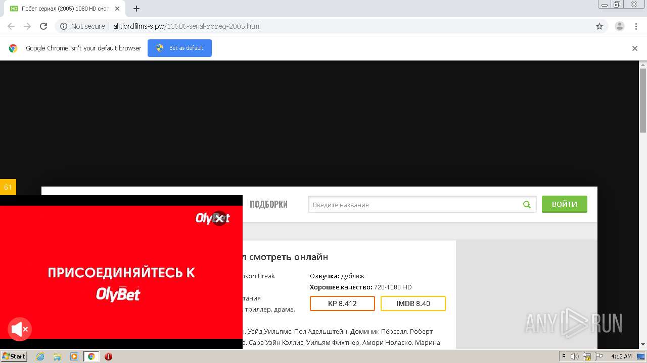Close the OlyBet ad overlay
The image size is (647, 363).
click(219, 218)
